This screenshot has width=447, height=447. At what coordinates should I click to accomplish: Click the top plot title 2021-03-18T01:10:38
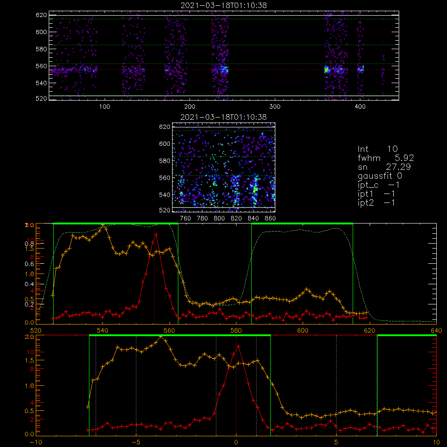click(224, 5)
